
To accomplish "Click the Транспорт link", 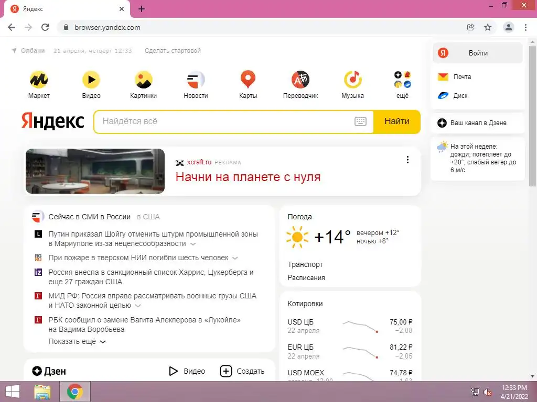I will coord(305,264).
